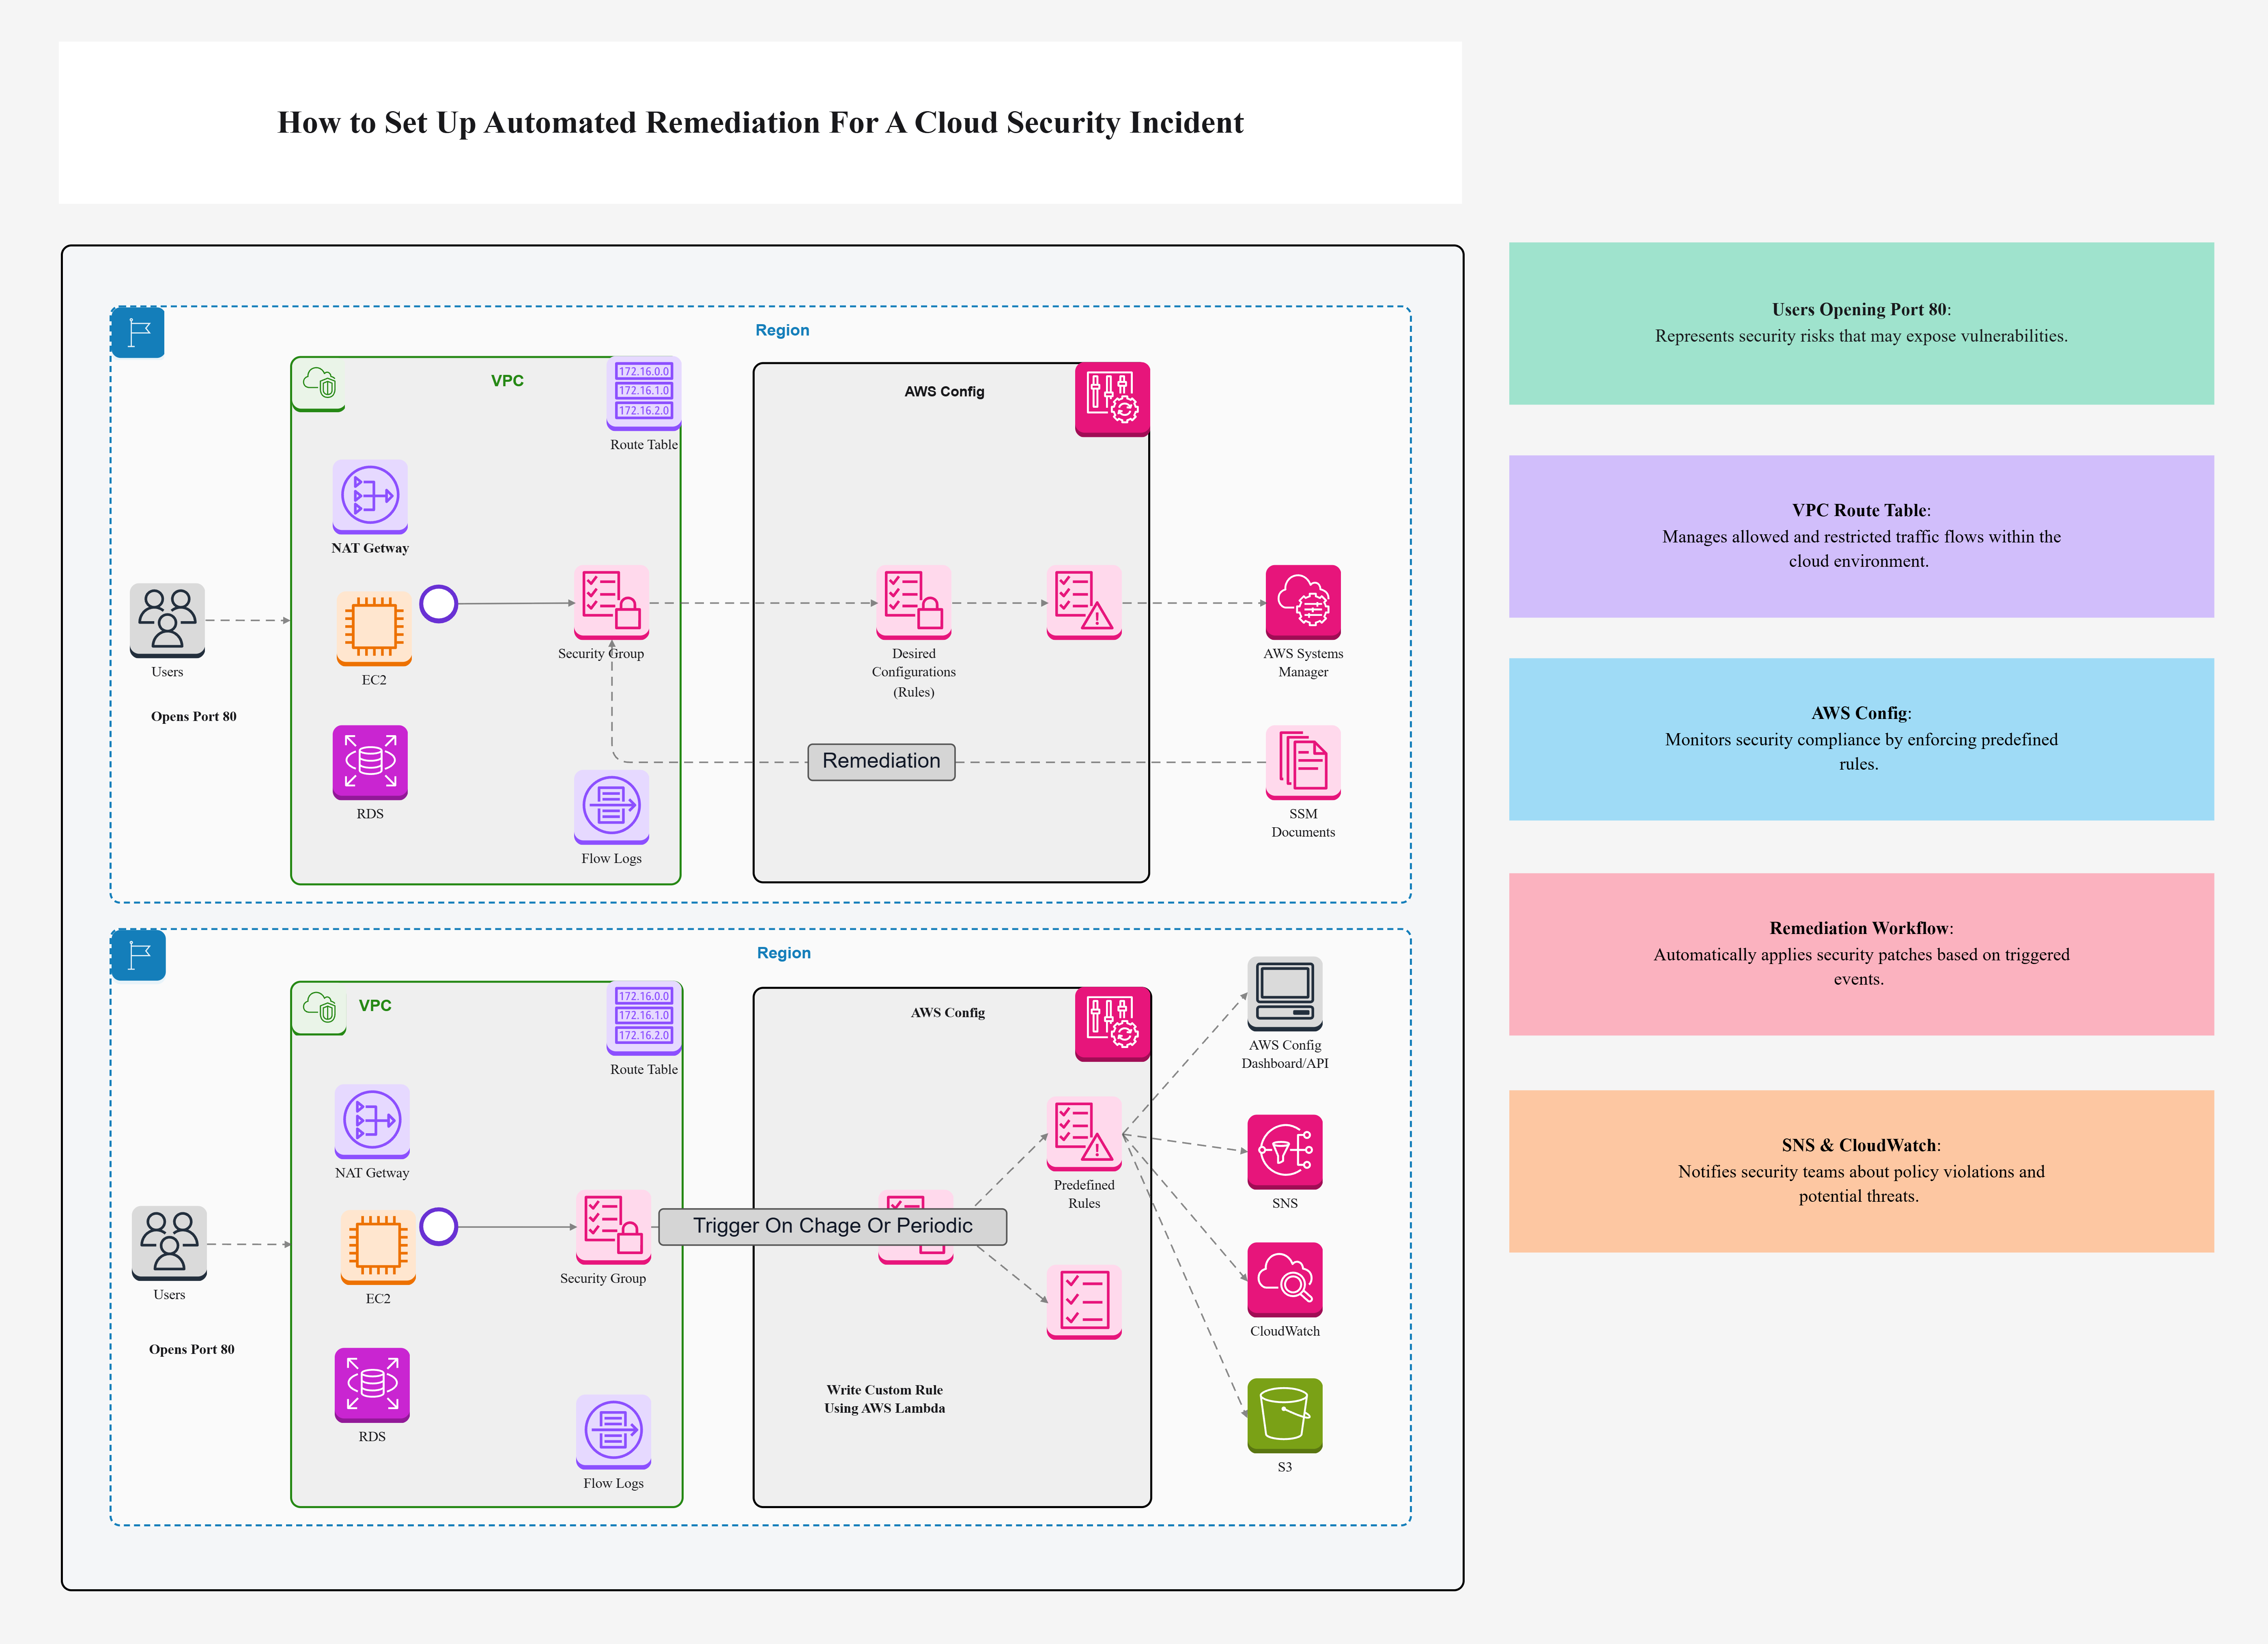
Task: Click the diagram title heading text
Action: [x=760, y=123]
